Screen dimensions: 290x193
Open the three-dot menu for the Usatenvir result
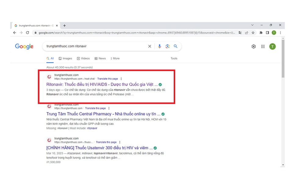click(120, 142)
